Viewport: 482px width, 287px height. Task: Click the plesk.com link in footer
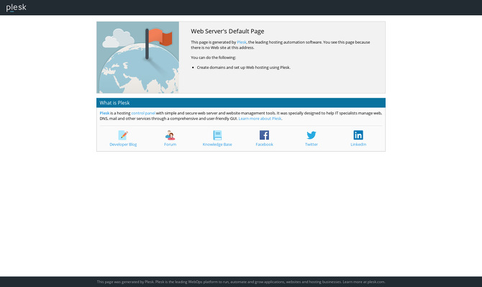[x=376, y=282]
